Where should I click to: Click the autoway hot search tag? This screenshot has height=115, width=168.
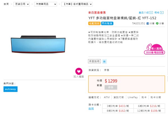tap(10, 89)
